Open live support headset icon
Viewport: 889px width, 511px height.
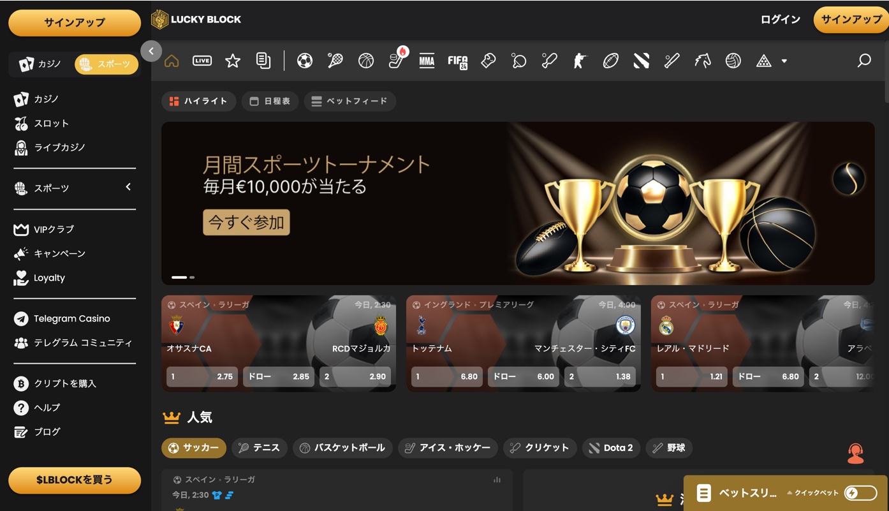click(856, 454)
